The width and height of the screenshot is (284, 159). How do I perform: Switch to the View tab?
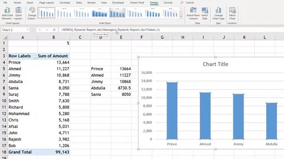click(104, 3)
